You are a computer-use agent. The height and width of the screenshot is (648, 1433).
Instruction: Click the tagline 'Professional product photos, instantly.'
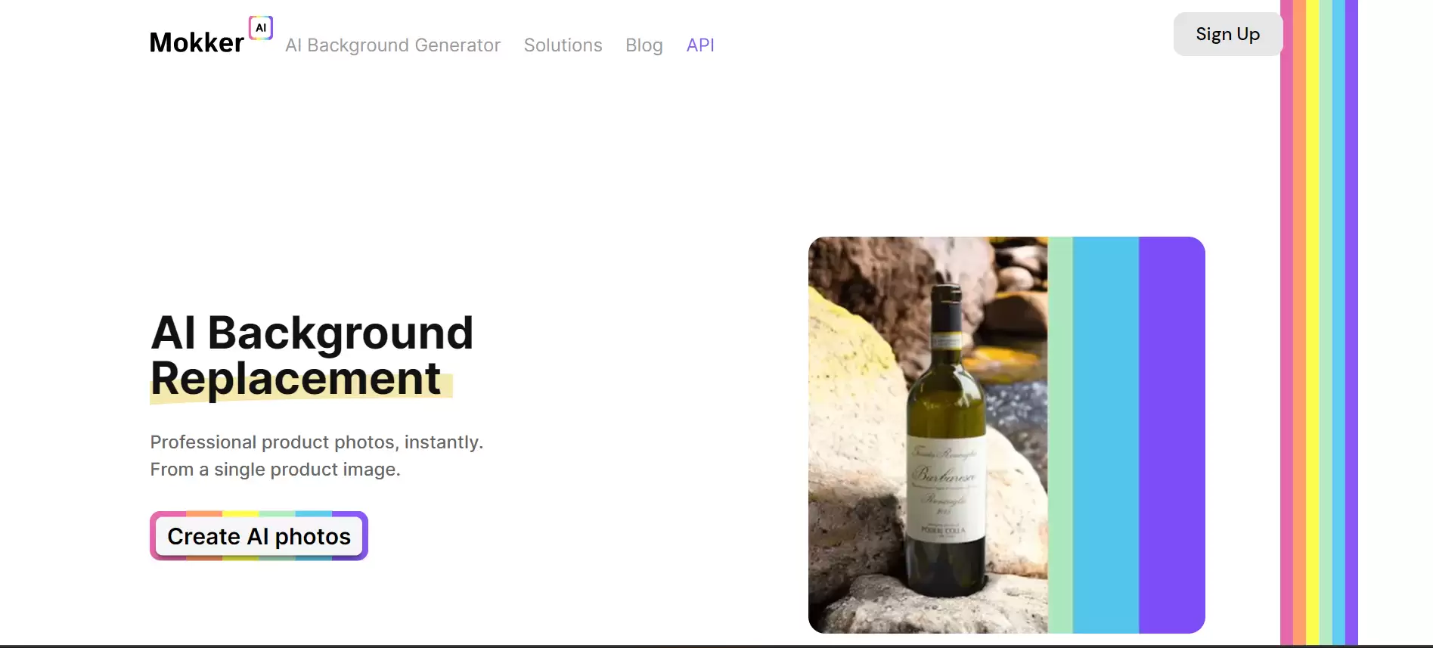point(316,442)
